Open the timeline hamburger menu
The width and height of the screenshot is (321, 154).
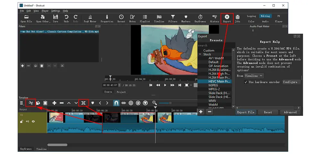(x=22, y=103)
